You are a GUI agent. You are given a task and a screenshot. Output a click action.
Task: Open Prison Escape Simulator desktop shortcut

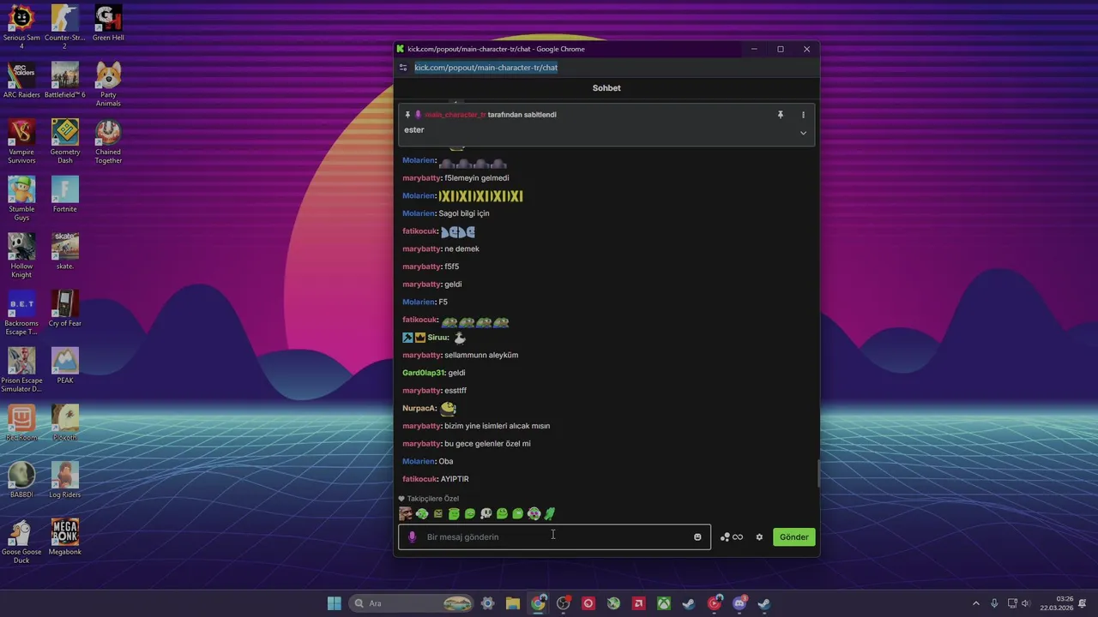pyautogui.click(x=21, y=370)
